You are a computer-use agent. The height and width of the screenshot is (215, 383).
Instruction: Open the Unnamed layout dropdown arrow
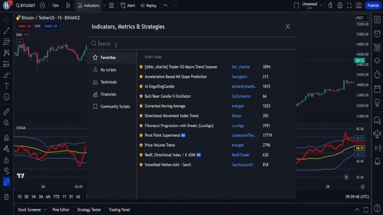click(321, 5)
